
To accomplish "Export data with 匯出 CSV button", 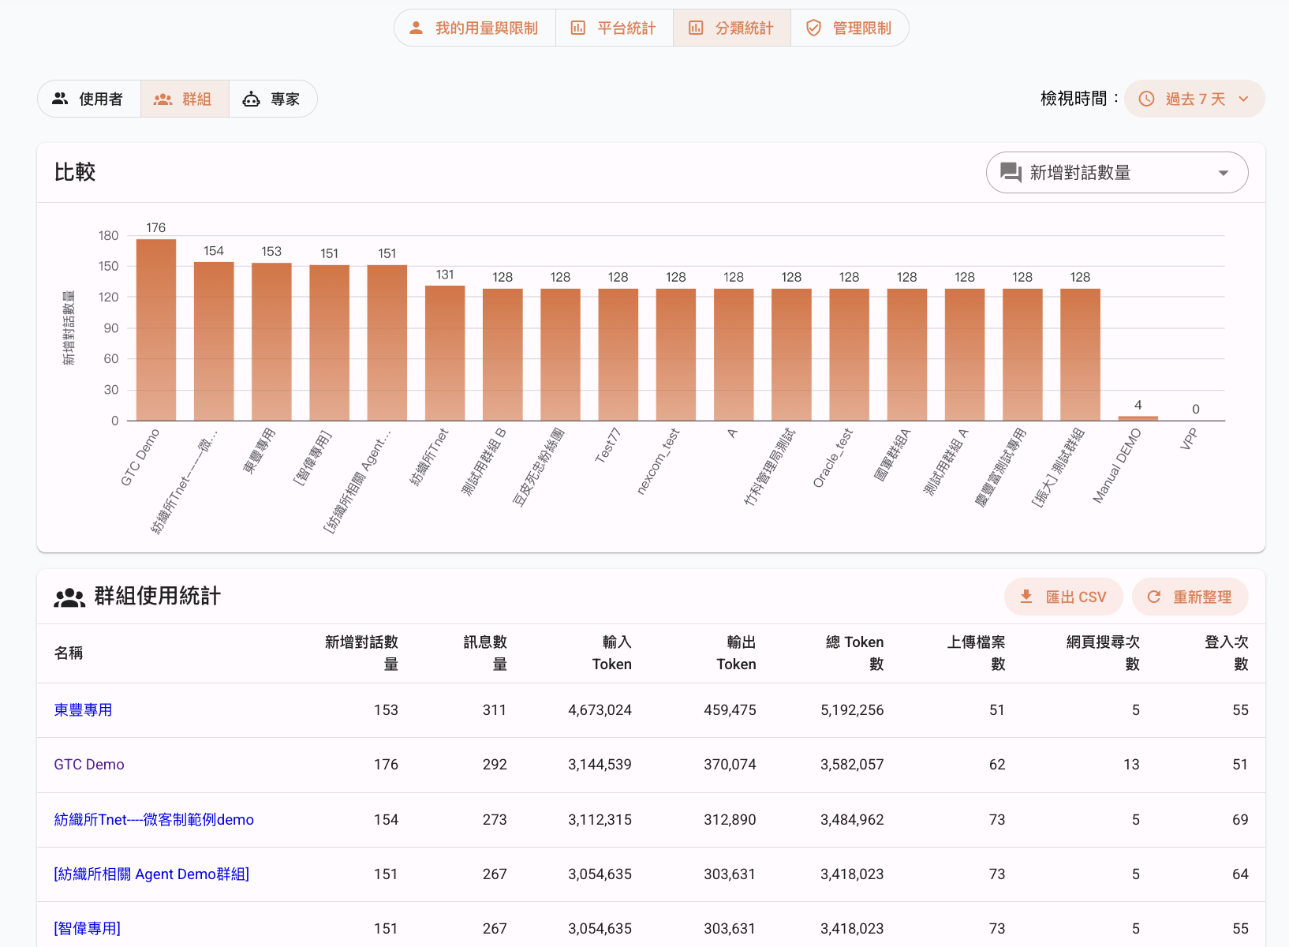I will [x=1063, y=597].
